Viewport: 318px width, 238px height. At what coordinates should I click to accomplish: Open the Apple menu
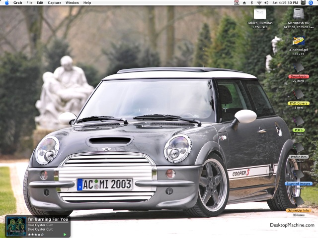click(x=6, y=2)
